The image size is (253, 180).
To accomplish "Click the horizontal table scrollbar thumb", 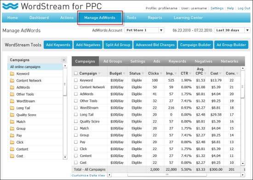I will coord(167,174).
